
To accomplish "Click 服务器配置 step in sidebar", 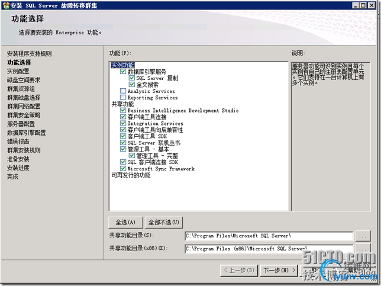I will pyautogui.click(x=21, y=124).
